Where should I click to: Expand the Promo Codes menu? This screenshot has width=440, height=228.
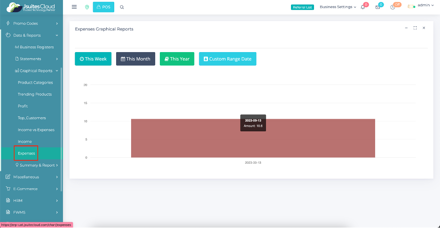point(31,23)
